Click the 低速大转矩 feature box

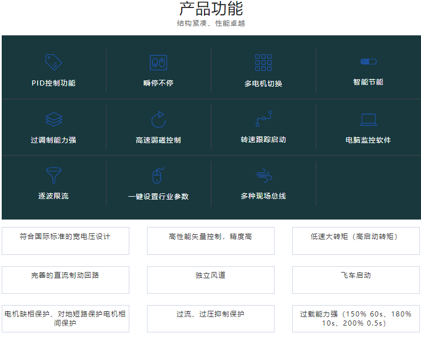click(x=356, y=241)
